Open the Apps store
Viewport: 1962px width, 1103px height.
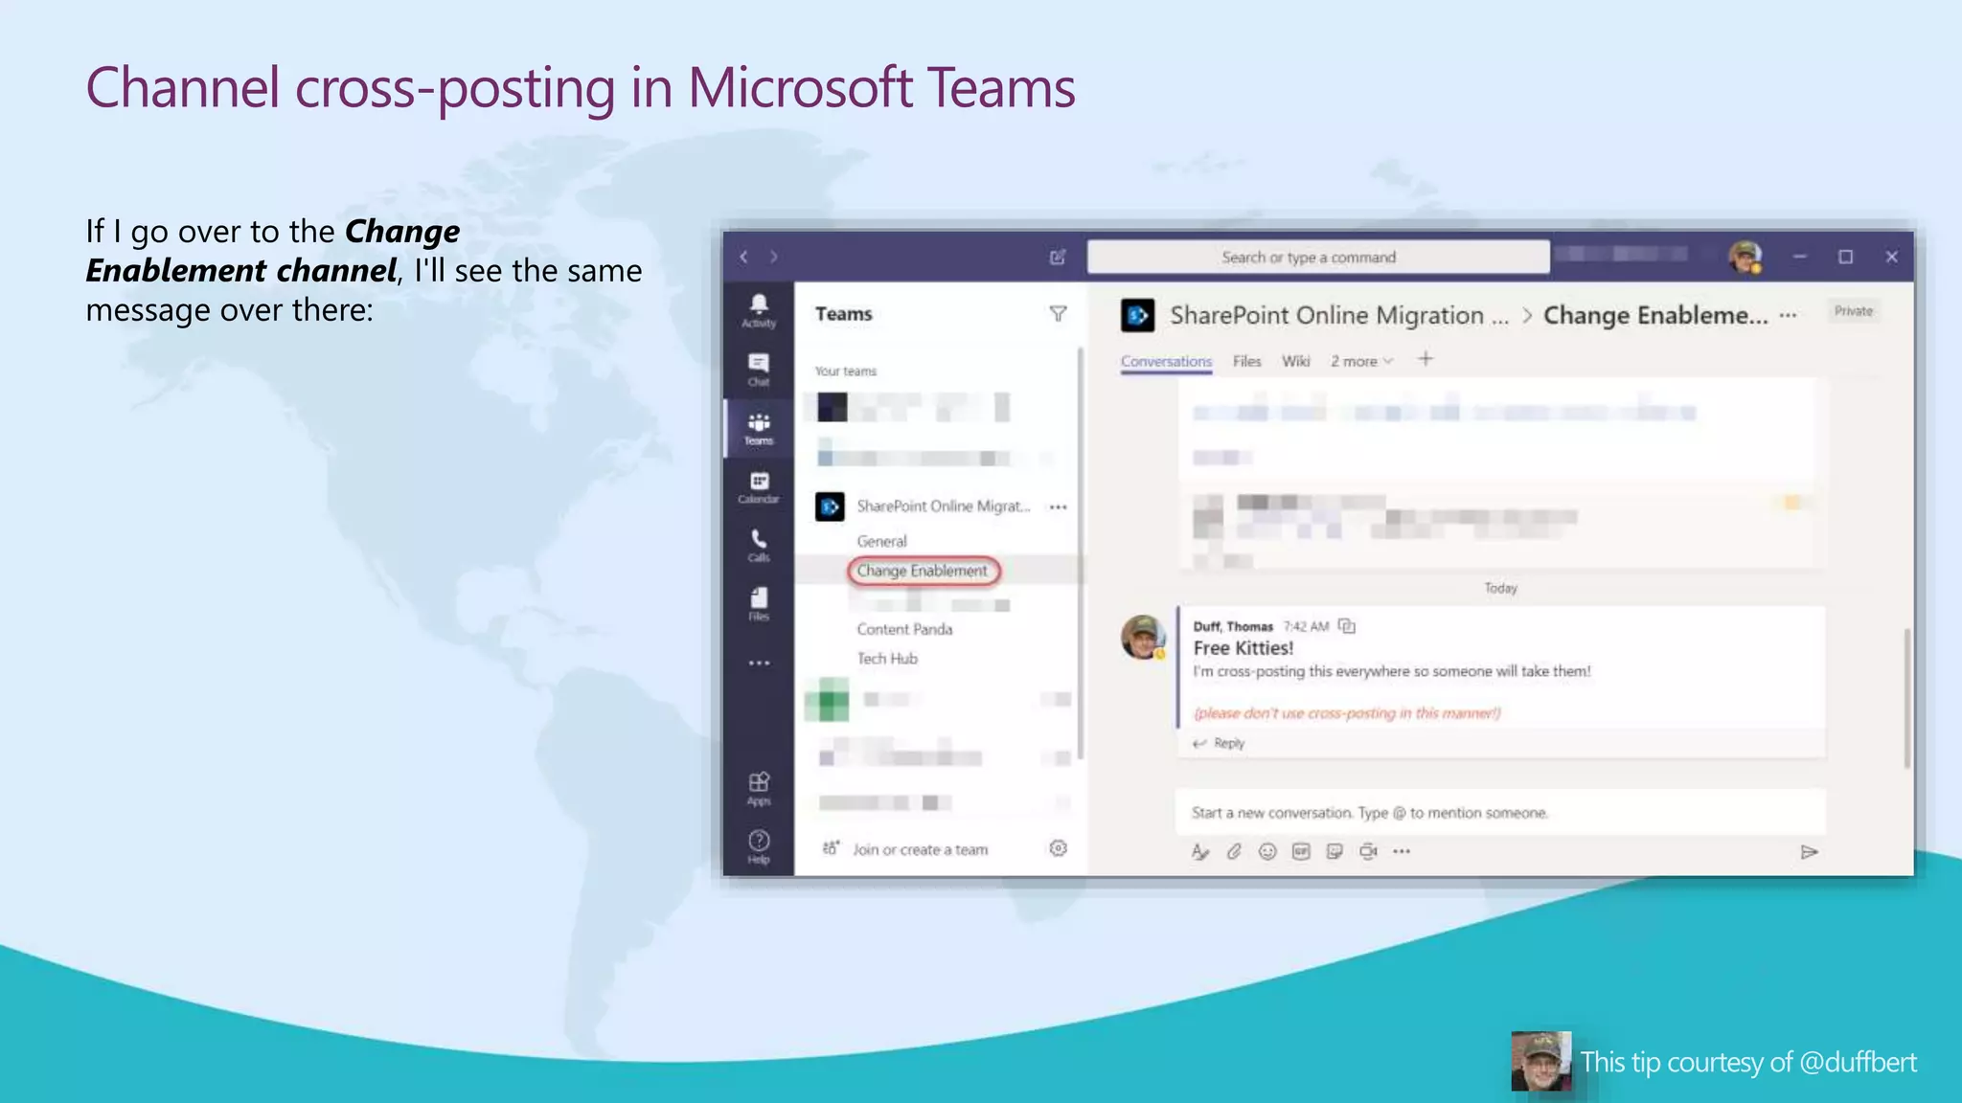coord(758,788)
